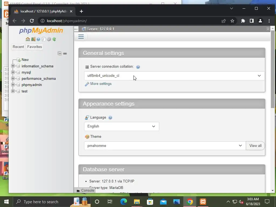Expand the test database node
The height and width of the screenshot is (207, 276).
pyautogui.click(x=13, y=91)
